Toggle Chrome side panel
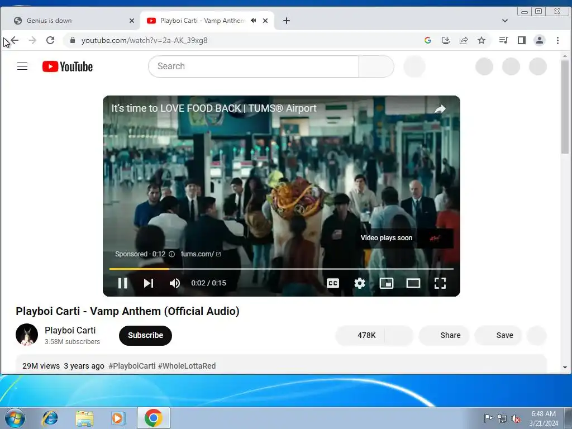This screenshot has height=429, width=572. pyautogui.click(x=522, y=40)
